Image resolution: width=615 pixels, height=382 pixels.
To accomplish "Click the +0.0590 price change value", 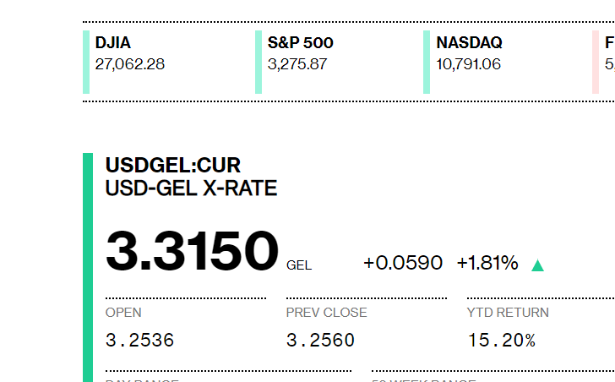I will (x=403, y=263).
